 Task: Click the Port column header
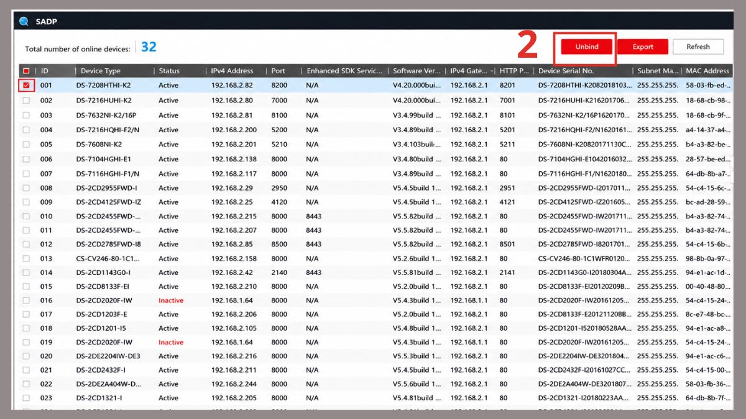pyautogui.click(x=279, y=71)
